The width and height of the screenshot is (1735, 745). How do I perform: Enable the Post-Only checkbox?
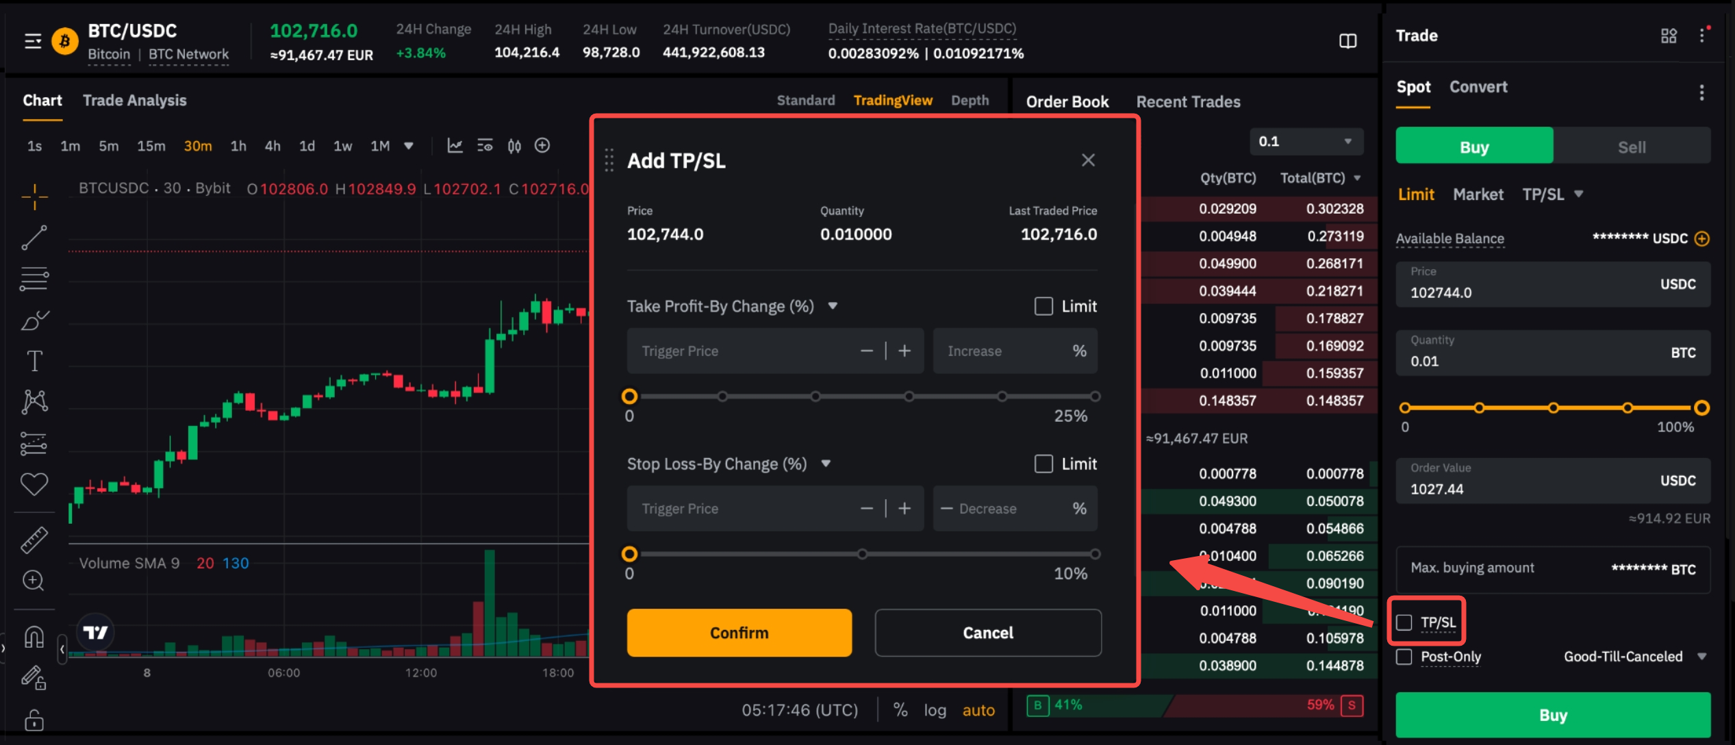pyautogui.click(x=1404, y=657)
